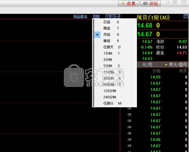Select the checked 月线 monthly option

[x=111, y=35]
